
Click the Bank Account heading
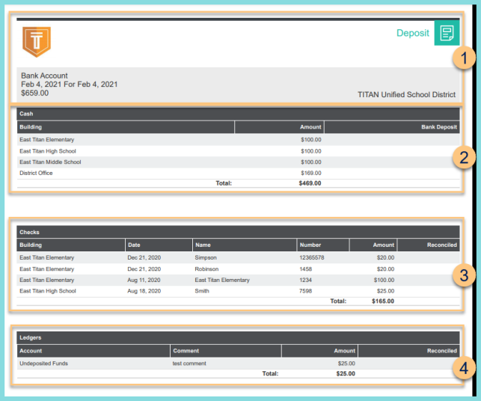(x=44, y=76)
